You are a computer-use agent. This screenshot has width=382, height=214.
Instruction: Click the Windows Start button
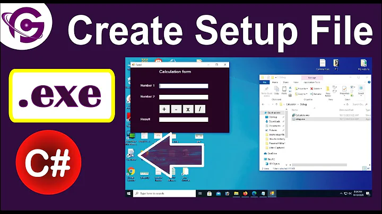click(x=129, y=193)
